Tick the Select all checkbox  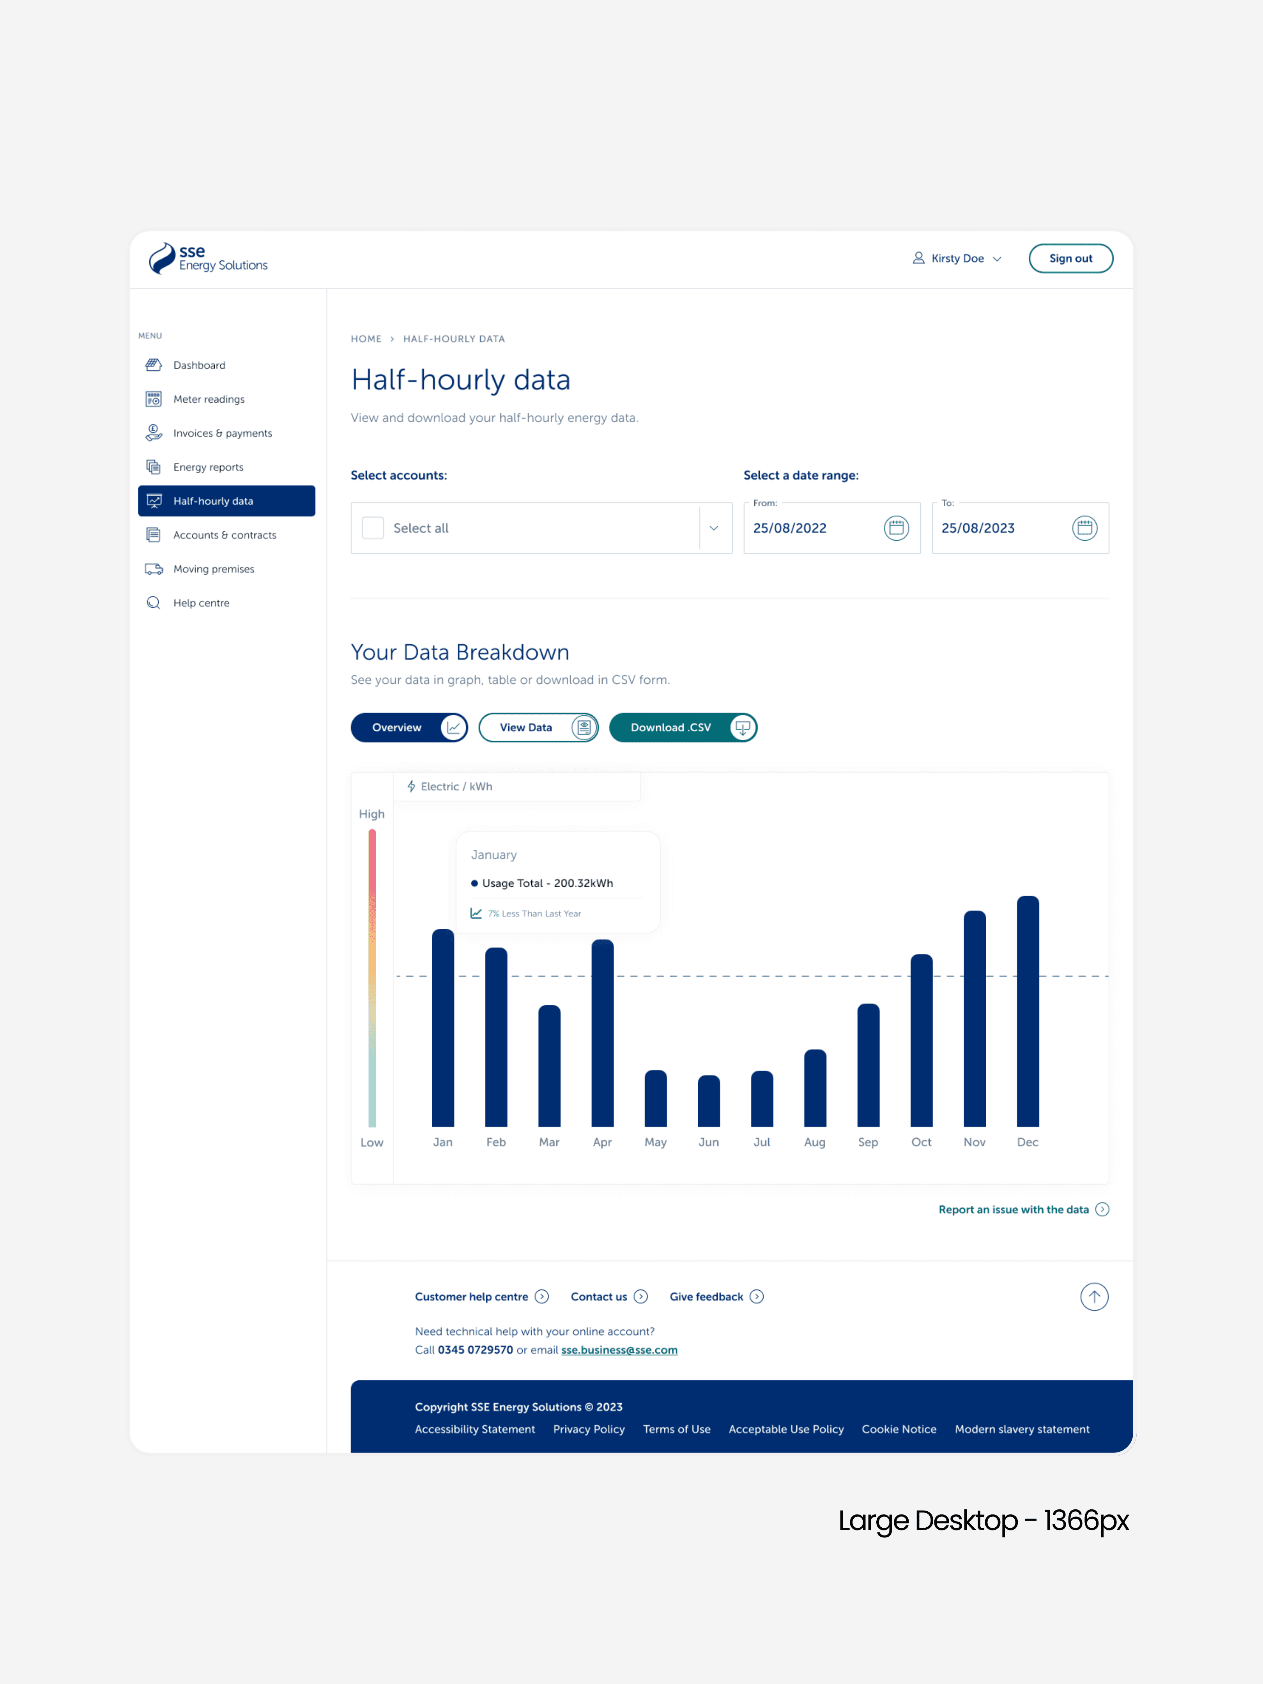click(373, 527)
